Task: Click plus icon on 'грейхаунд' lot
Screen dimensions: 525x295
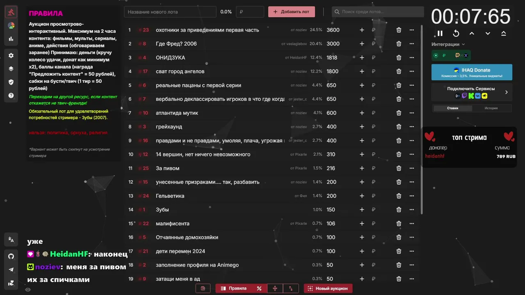Action: point(362,127)
